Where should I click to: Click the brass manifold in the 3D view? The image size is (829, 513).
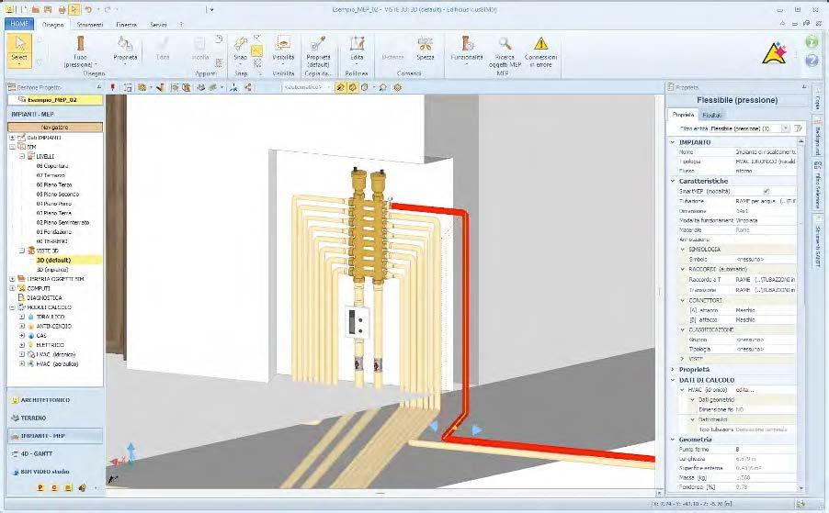tap(369, 227)
